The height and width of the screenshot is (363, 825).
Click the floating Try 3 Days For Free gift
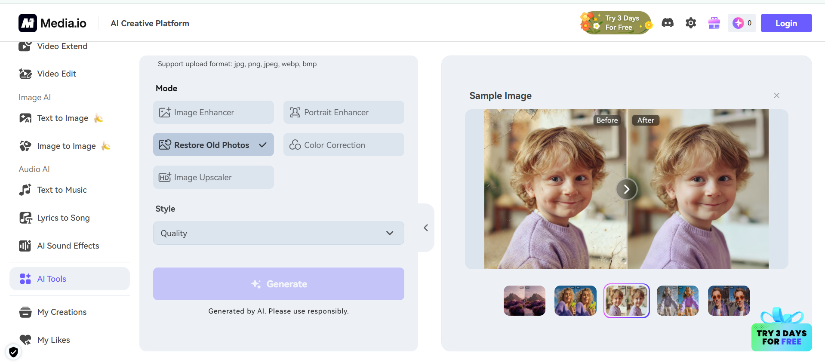(x=782, y=330)
